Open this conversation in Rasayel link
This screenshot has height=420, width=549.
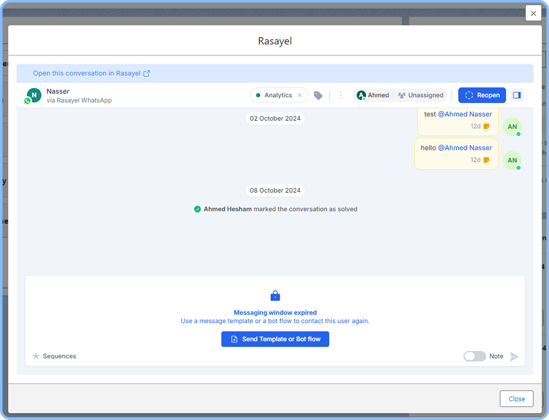pyautogui.click(x=87, y=73)
